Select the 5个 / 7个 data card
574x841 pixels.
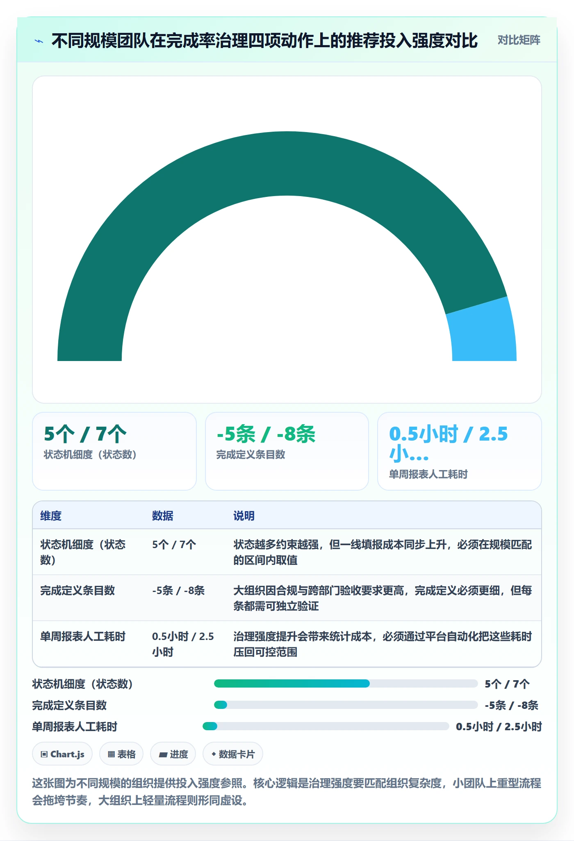click(x=114, y=451)
